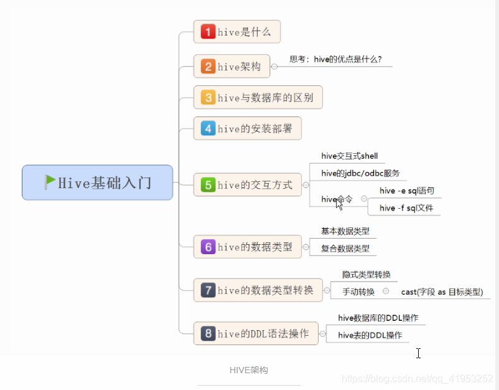Select the hive架构 topic
Screen dimensions: 499x390
click(x=231, y=66)
